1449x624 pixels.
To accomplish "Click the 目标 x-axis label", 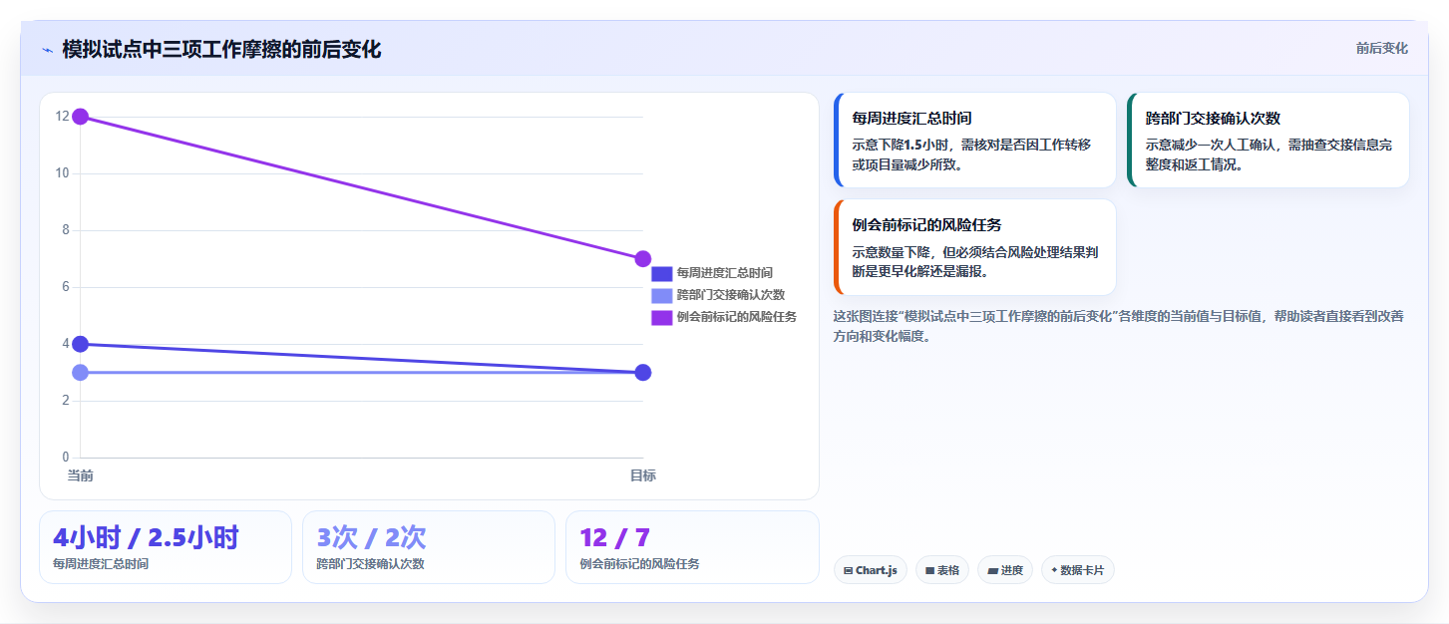I will pyautogui.click(x=643, y=475).
